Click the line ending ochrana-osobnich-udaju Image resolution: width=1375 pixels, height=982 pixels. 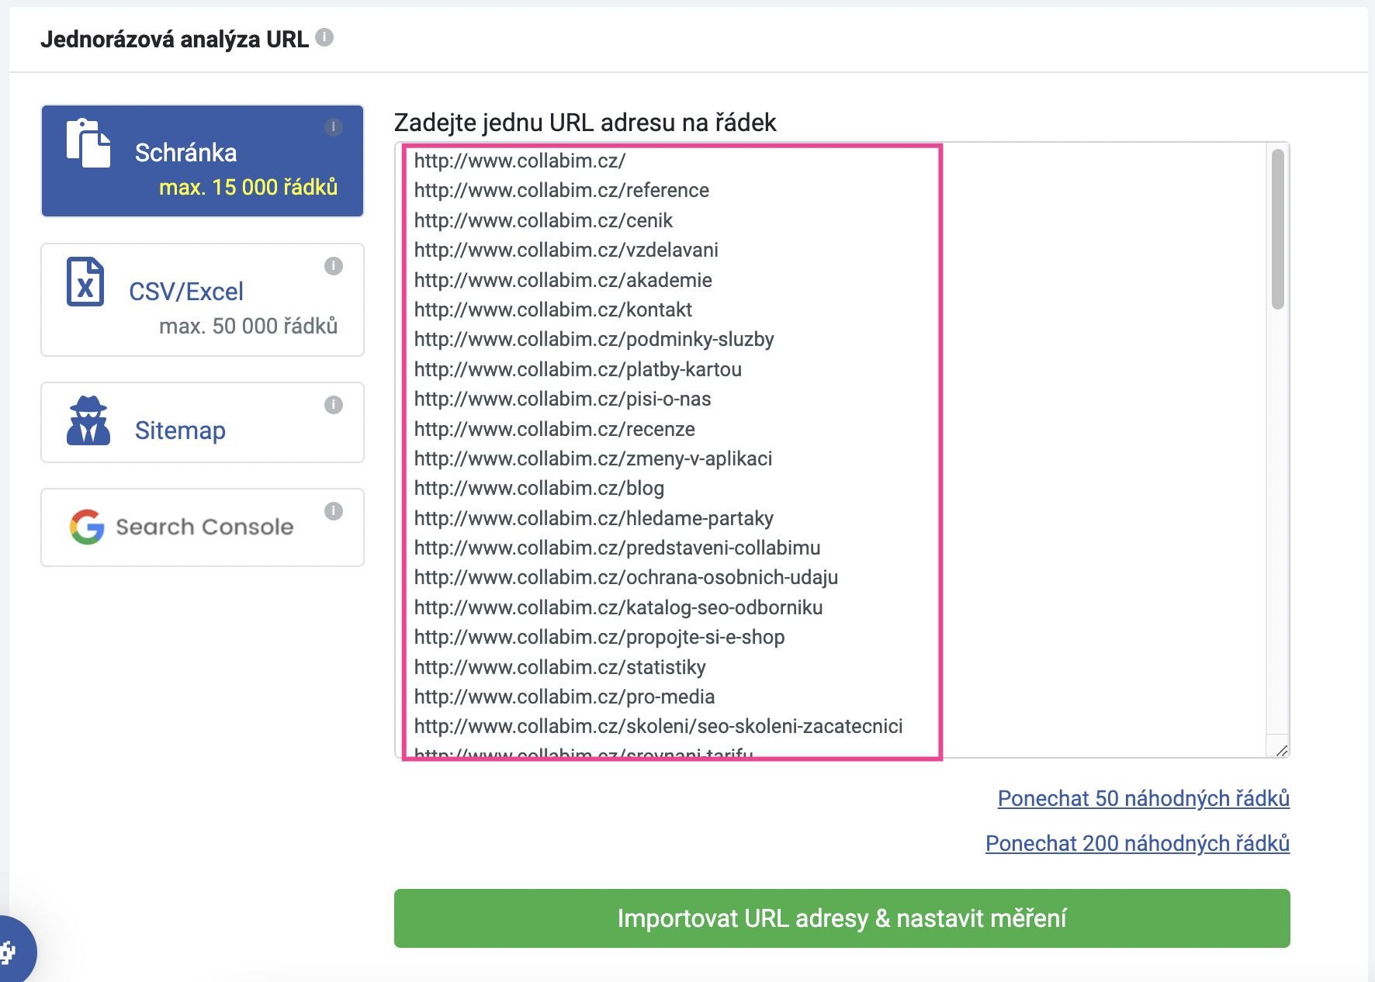[x=626, y=577]
